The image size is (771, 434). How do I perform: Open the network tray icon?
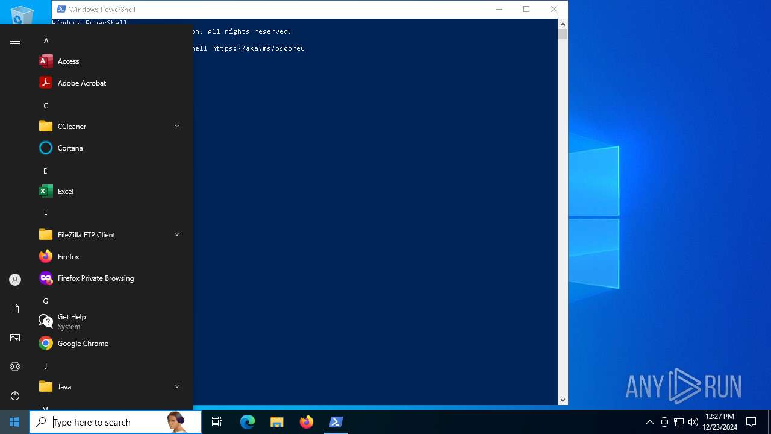tap(679, 422)
